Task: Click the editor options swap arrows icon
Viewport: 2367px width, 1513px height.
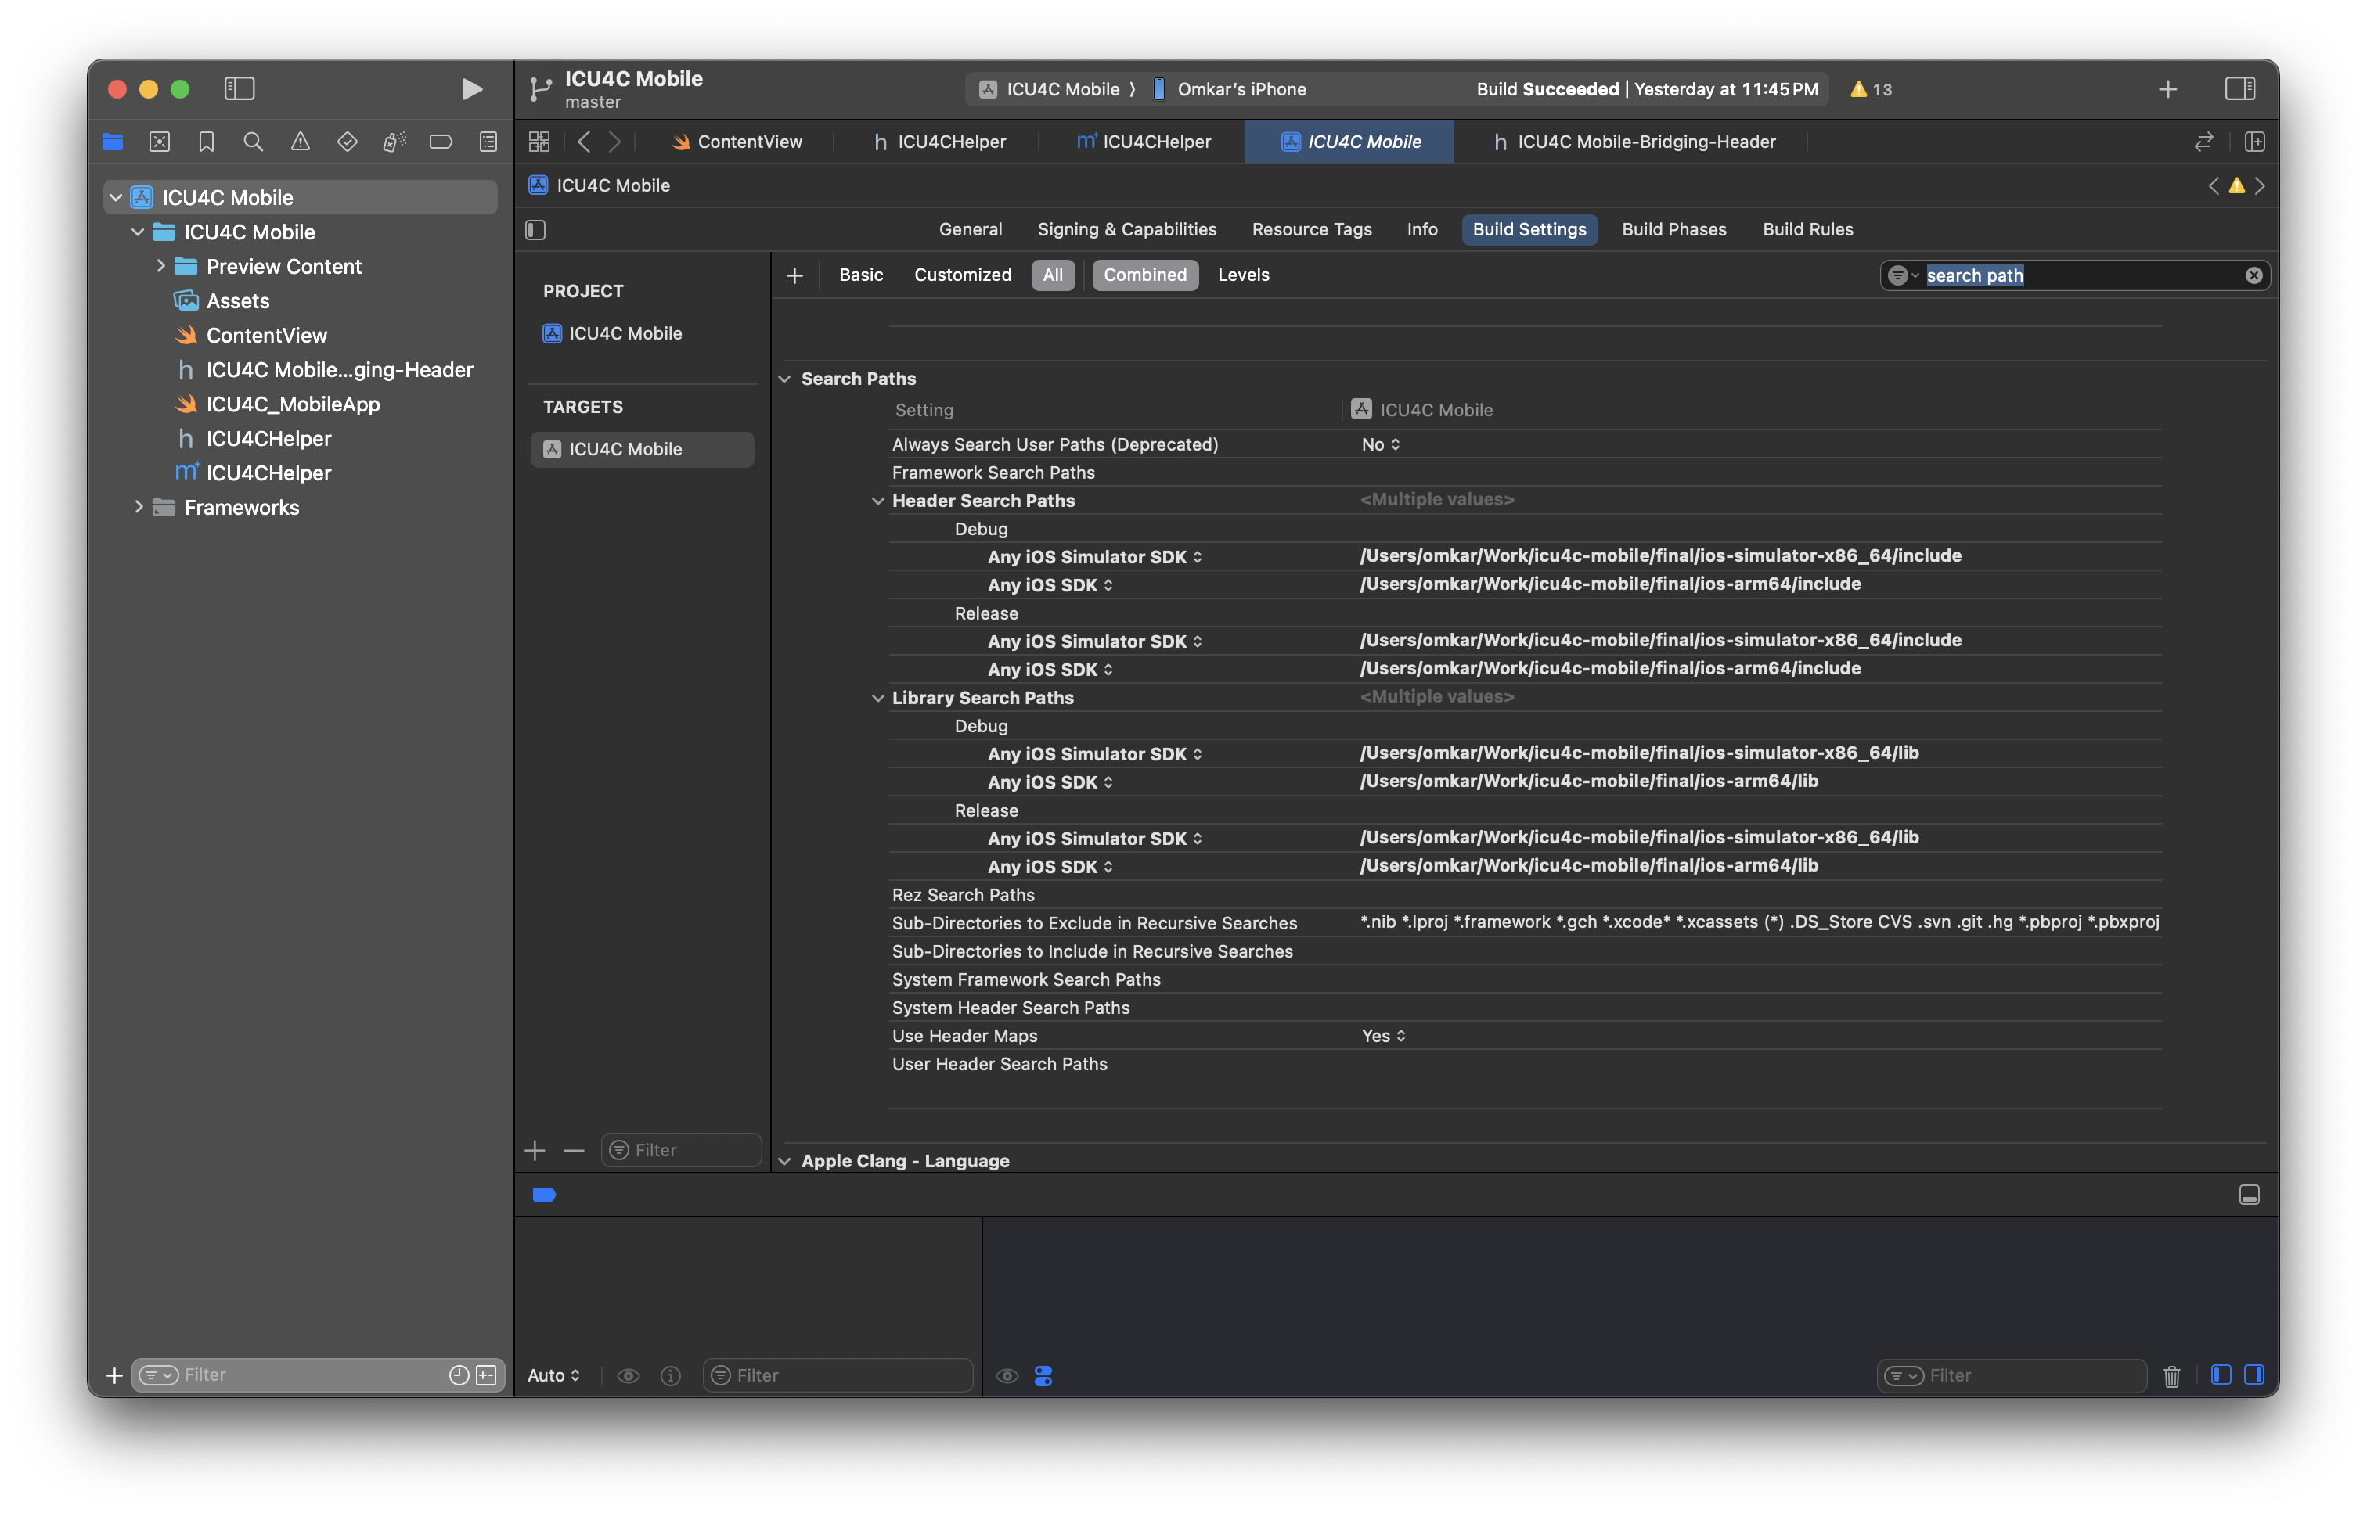Action: pos(2204,142)
